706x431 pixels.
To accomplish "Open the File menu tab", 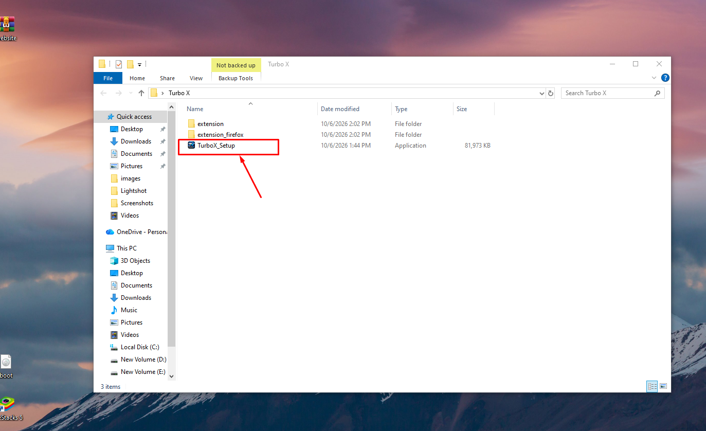I will click(108, 78).
